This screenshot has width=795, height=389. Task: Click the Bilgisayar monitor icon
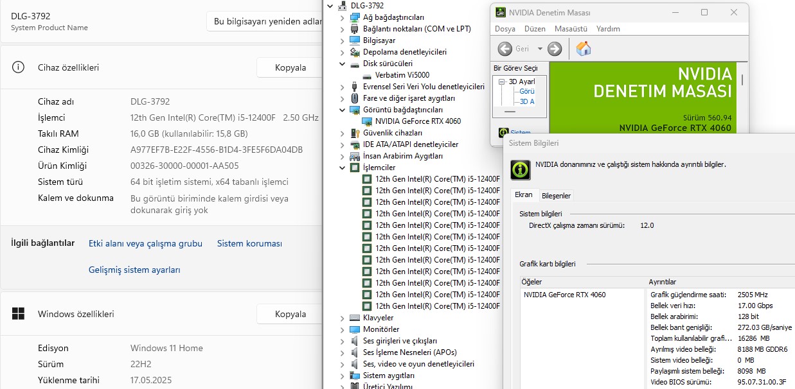click(x=355, y=40)
